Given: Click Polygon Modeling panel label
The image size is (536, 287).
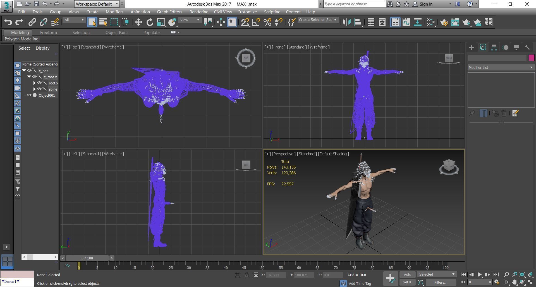Looking at the screenshot, I should click(21, 39).
